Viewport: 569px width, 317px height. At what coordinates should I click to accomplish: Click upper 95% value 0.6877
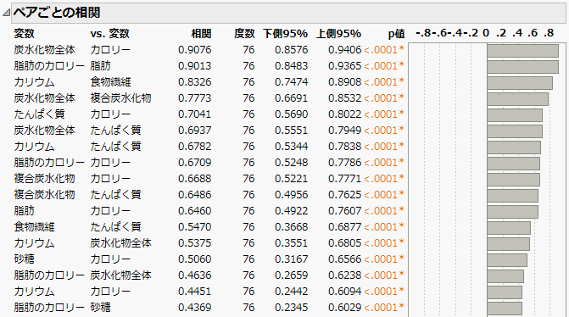(345, 226)
